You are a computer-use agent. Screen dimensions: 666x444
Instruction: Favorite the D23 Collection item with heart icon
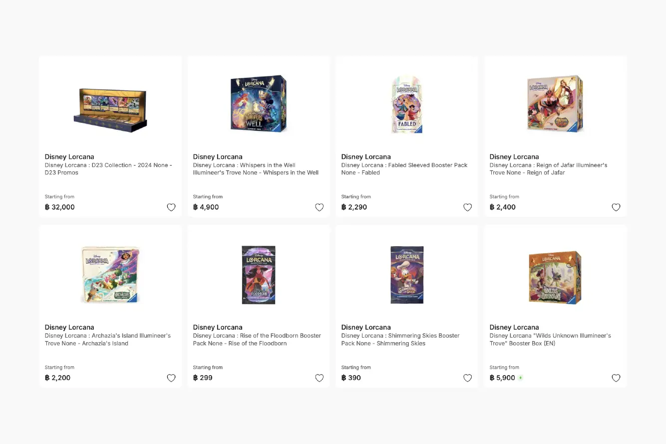(x=171, y=207)
